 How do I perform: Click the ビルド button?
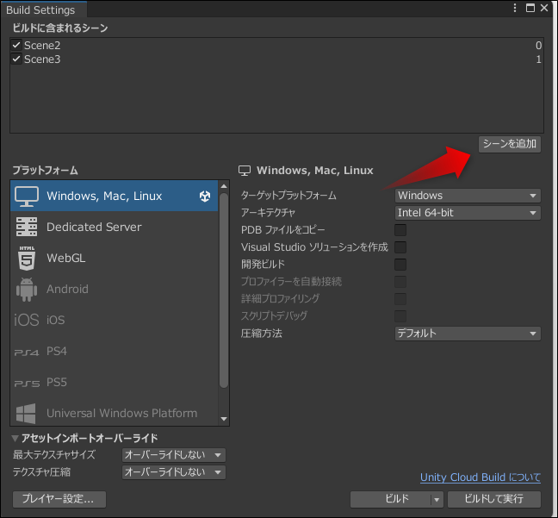point(390,500)
